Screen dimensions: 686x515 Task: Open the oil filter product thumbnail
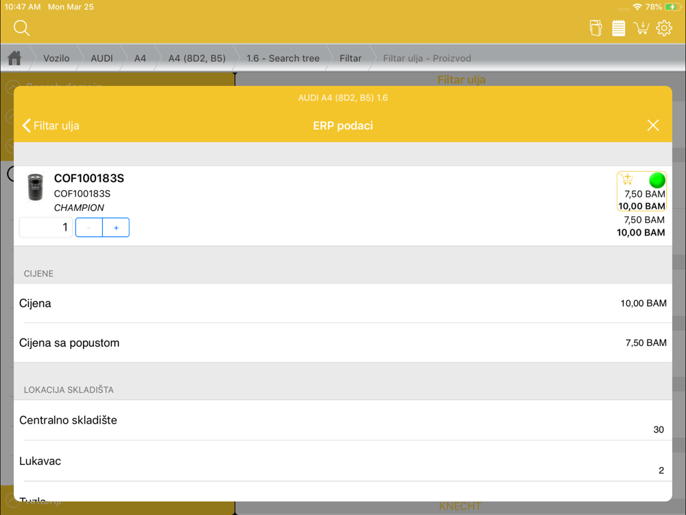point(35,187)
